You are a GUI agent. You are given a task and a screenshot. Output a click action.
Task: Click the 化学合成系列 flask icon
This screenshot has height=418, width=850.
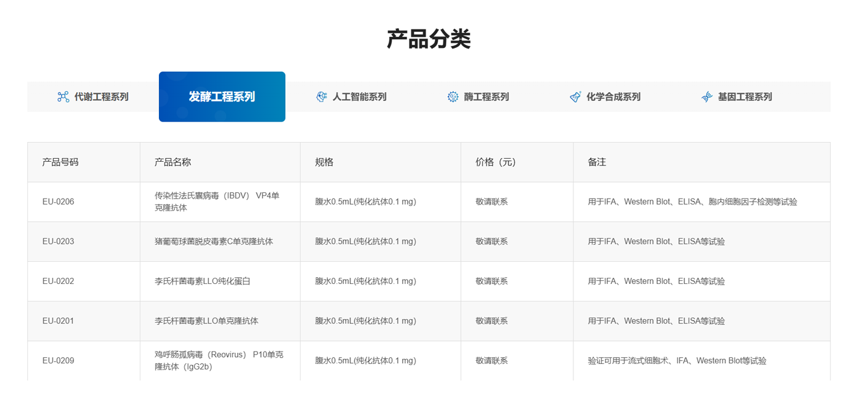(575, 97)
